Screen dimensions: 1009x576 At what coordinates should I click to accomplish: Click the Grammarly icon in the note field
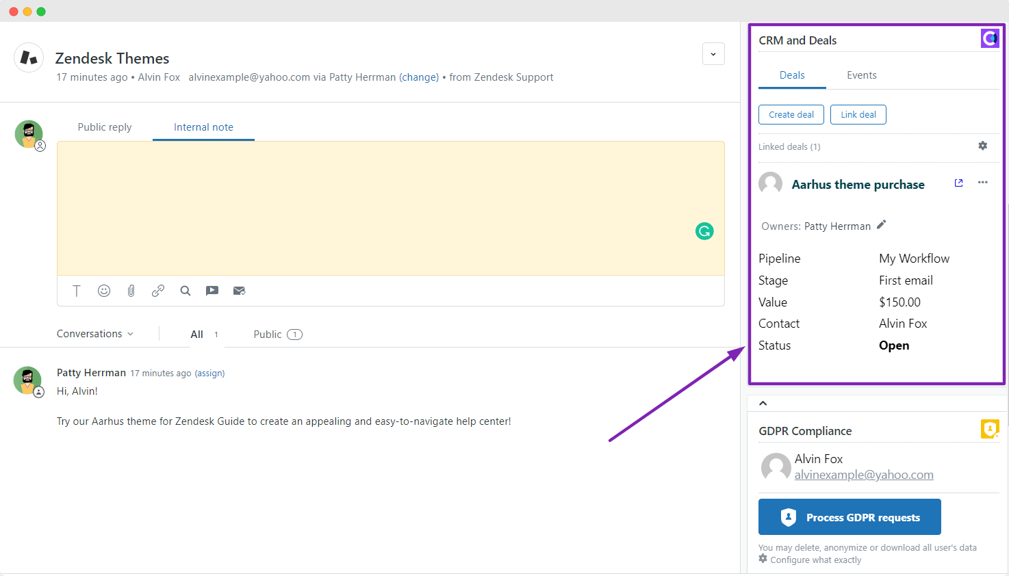point(704,231)
